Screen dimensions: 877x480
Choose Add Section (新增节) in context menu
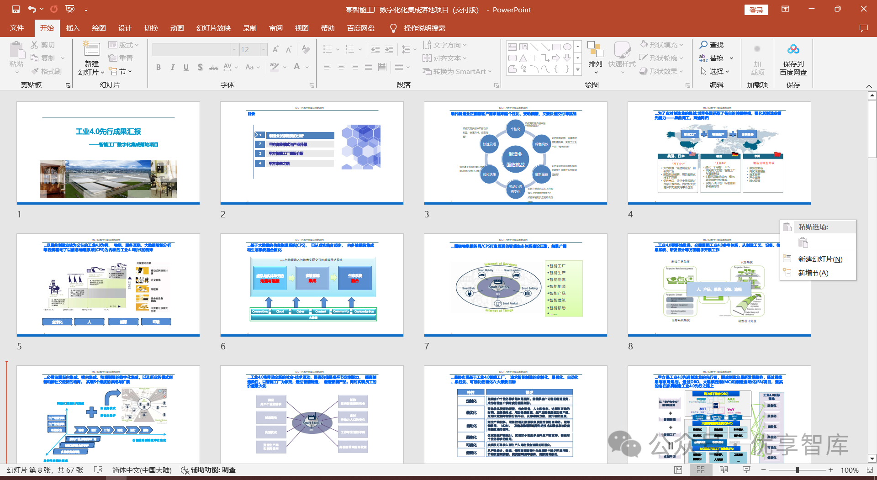pos(819,273)
